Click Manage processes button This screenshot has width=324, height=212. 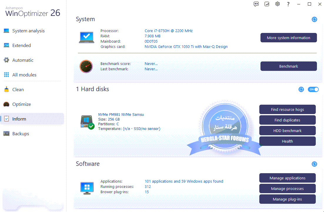click(288, 188)
